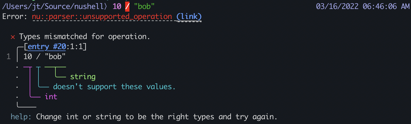Click the slash operator in the code snippet
The height and width of the screenshot is (124, 411).
pos(38,57)
